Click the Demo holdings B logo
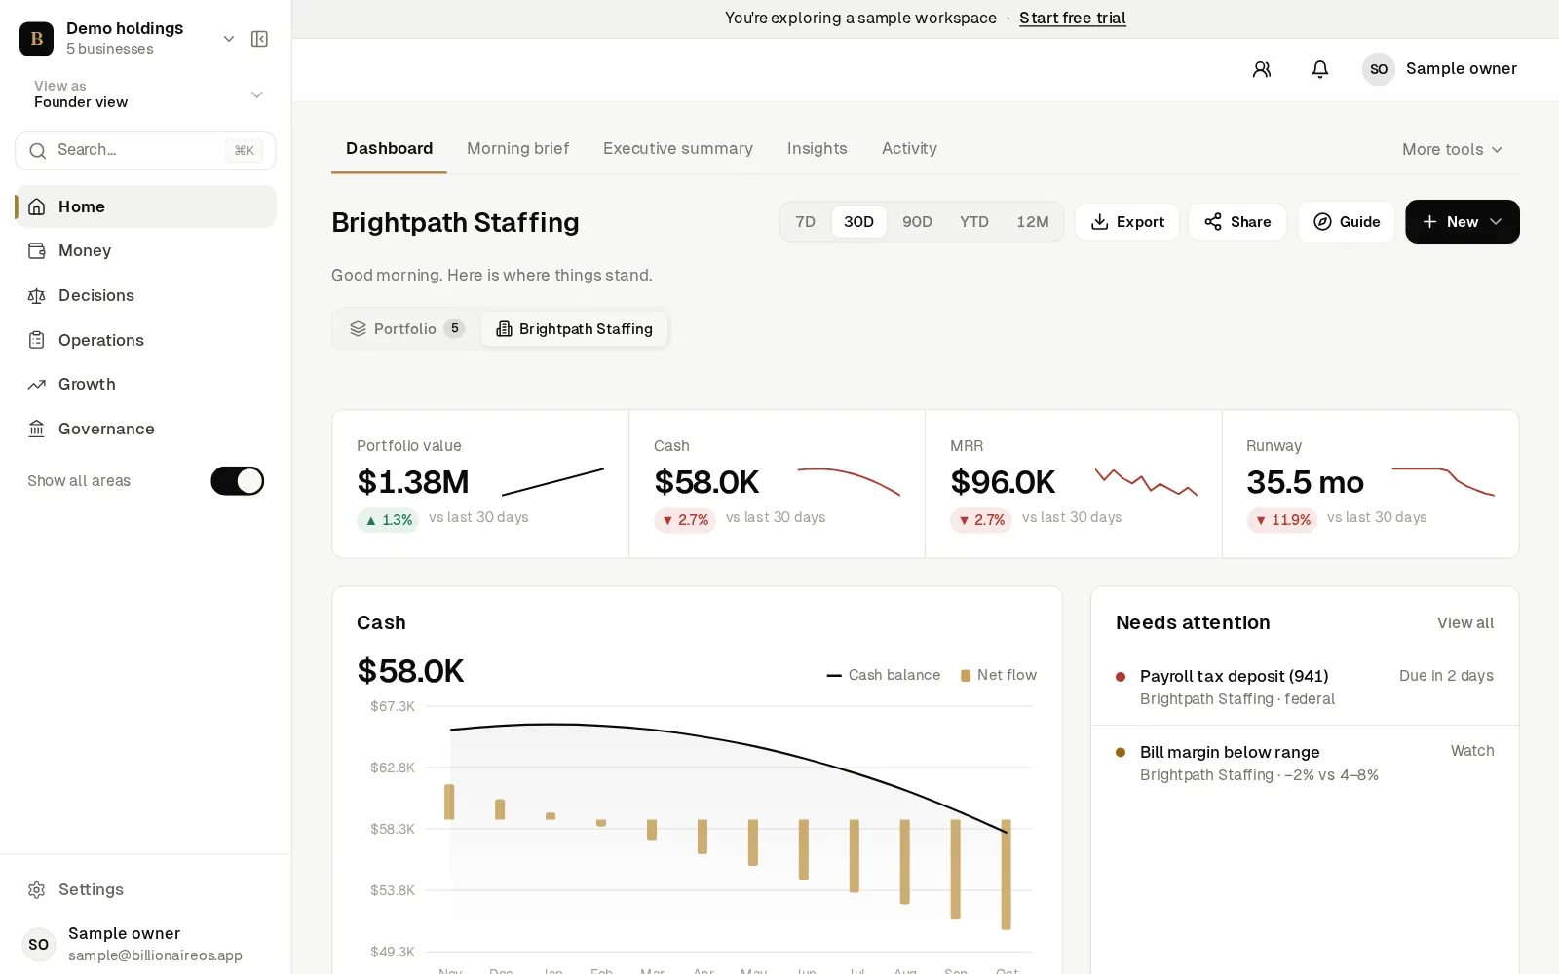 pos(37,39)
